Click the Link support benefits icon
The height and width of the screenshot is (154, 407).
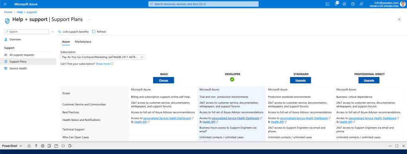(59, 32)
